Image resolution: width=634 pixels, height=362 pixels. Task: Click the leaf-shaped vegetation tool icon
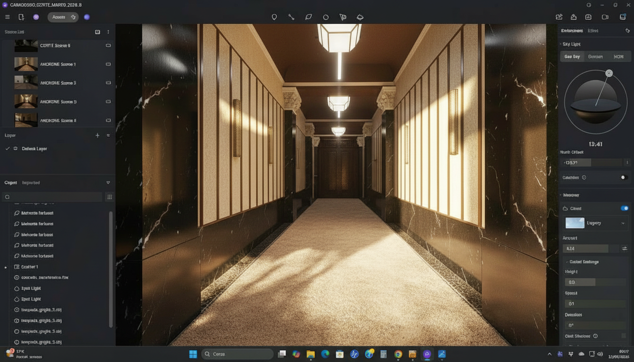tap(309, 17)
